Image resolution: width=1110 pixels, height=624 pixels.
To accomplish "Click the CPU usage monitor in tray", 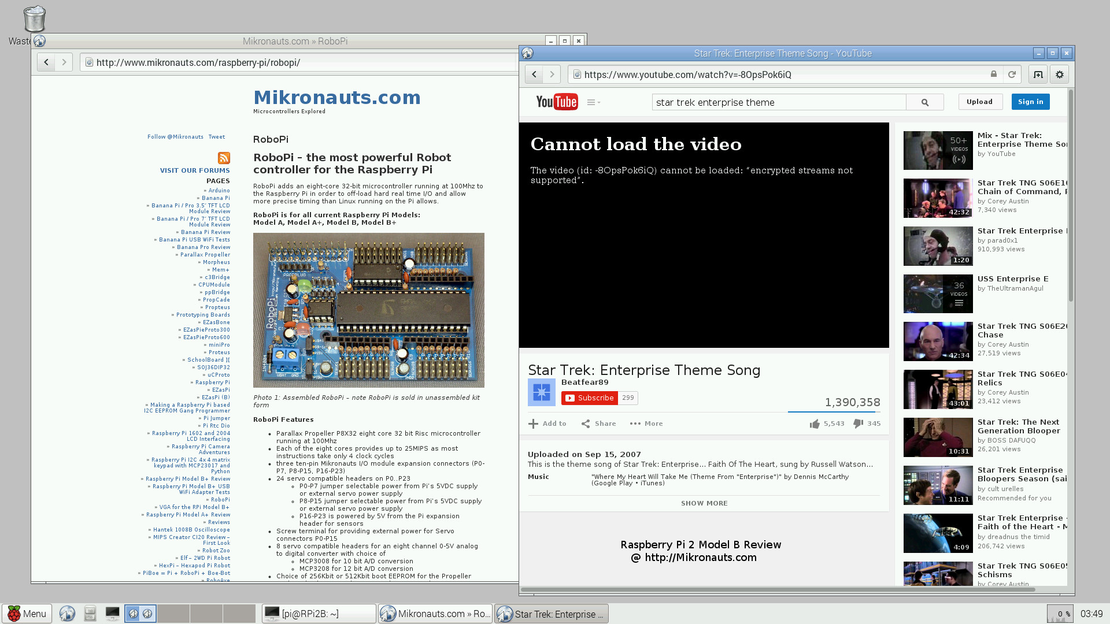I will pos(1060,614).
